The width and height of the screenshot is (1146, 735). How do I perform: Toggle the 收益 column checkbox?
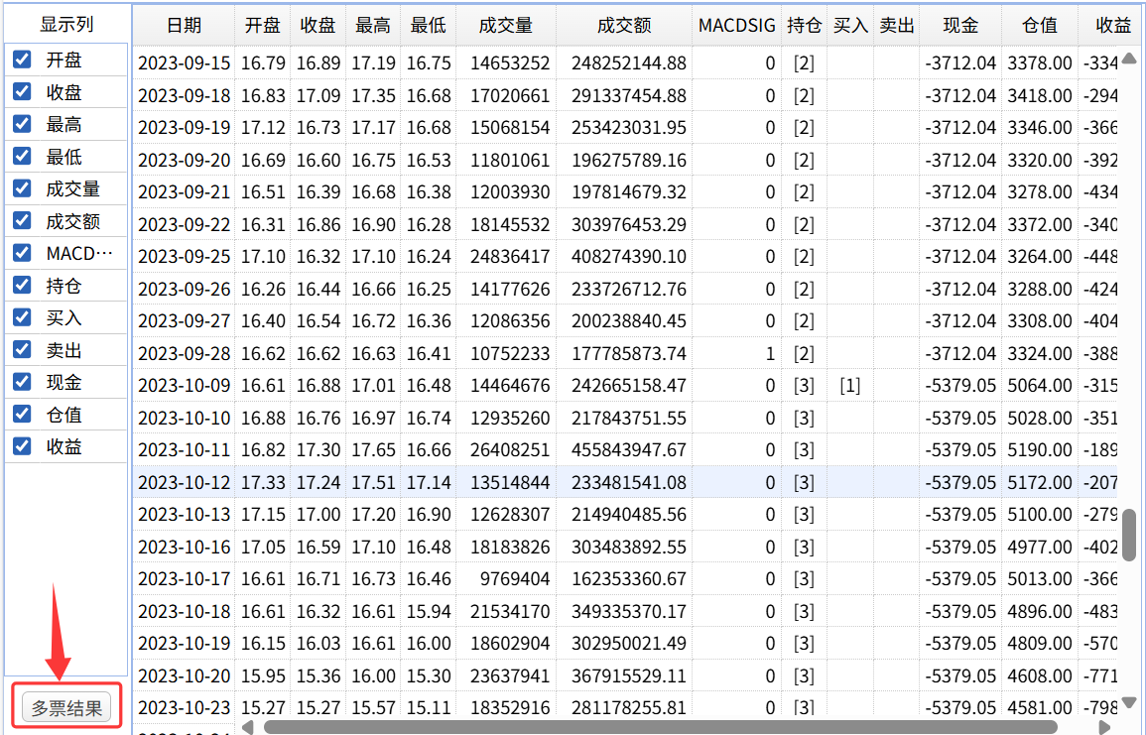(x=22, y=445)
